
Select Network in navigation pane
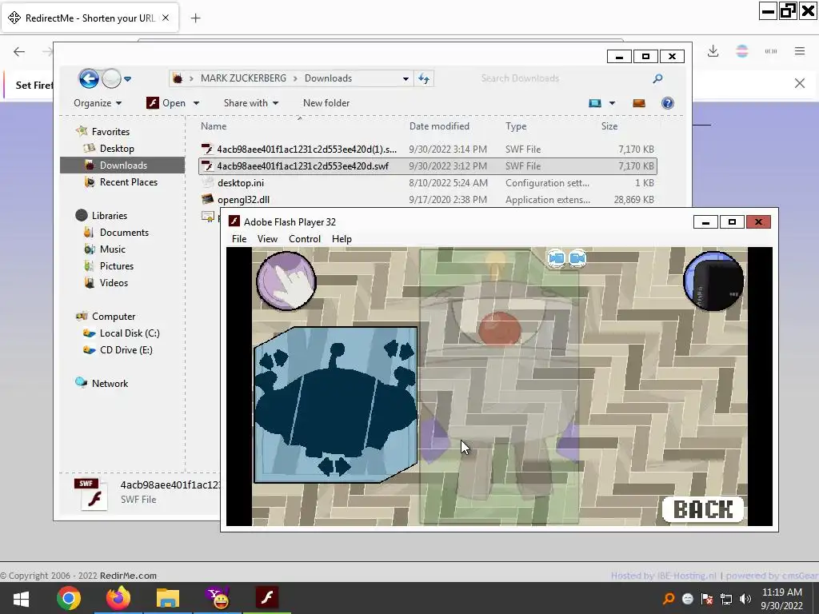click(x=110, y=383)
